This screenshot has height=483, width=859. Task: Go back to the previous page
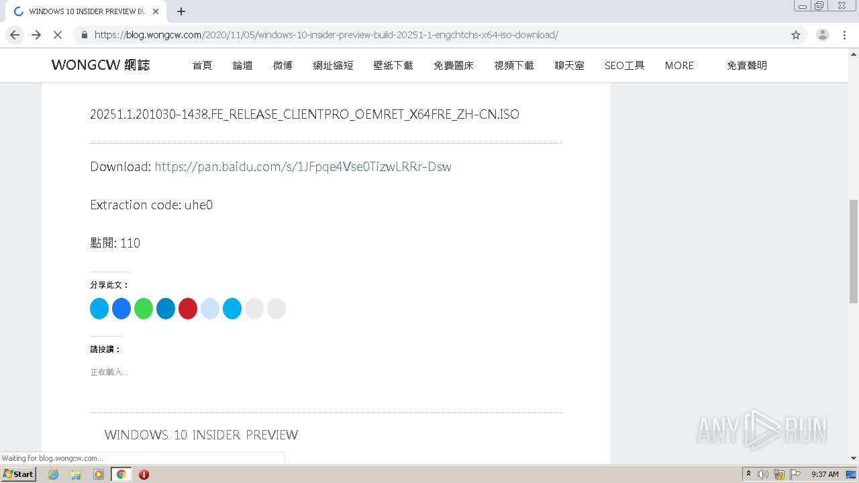coord(15,35)
